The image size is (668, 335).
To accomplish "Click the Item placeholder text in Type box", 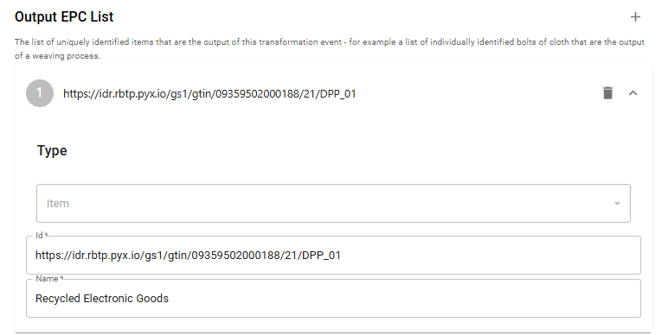I will point(57,204).
